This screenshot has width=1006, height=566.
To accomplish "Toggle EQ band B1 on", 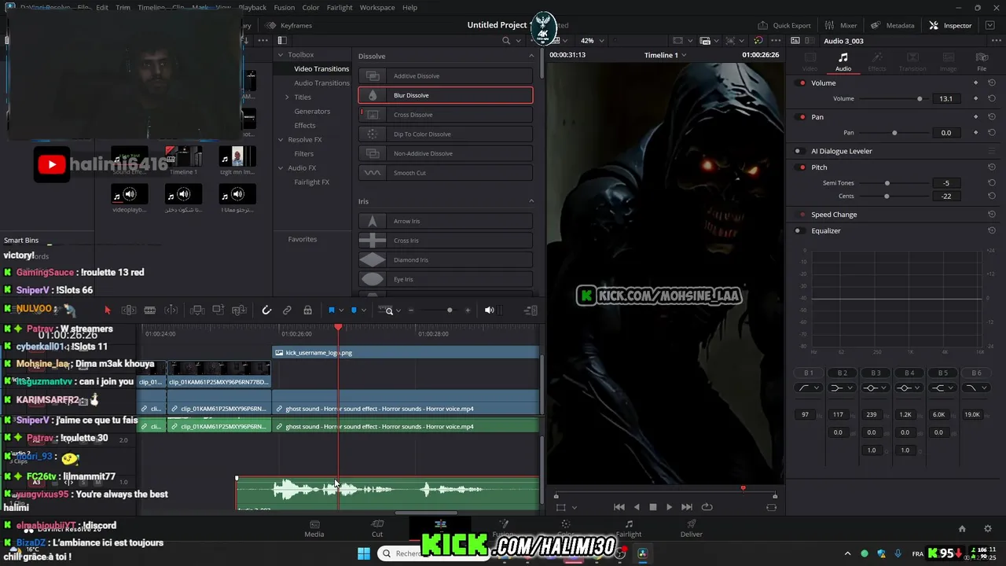I will 809,373.
